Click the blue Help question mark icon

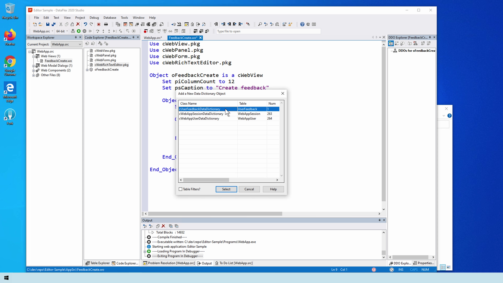(302, 24)
